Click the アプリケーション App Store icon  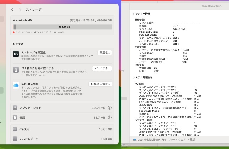tap(15, 108)
